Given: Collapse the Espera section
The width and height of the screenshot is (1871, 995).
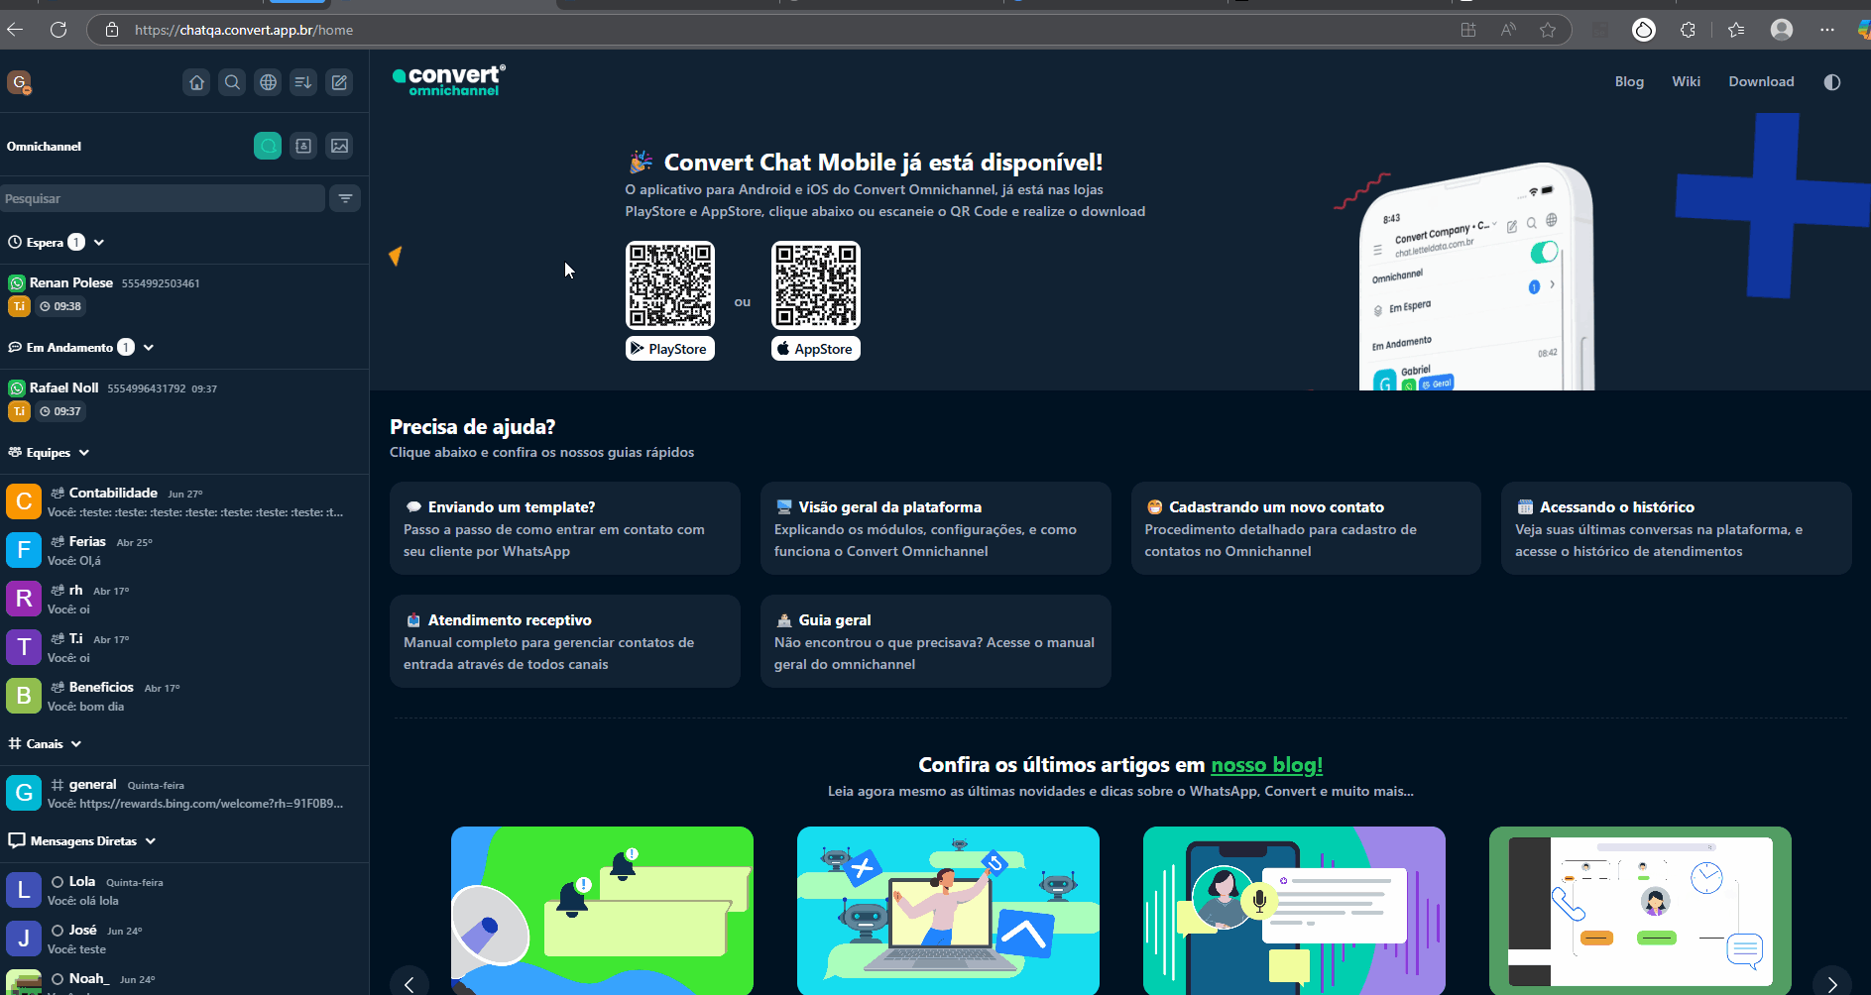Looking at the screenshot, I should (99, 243).
